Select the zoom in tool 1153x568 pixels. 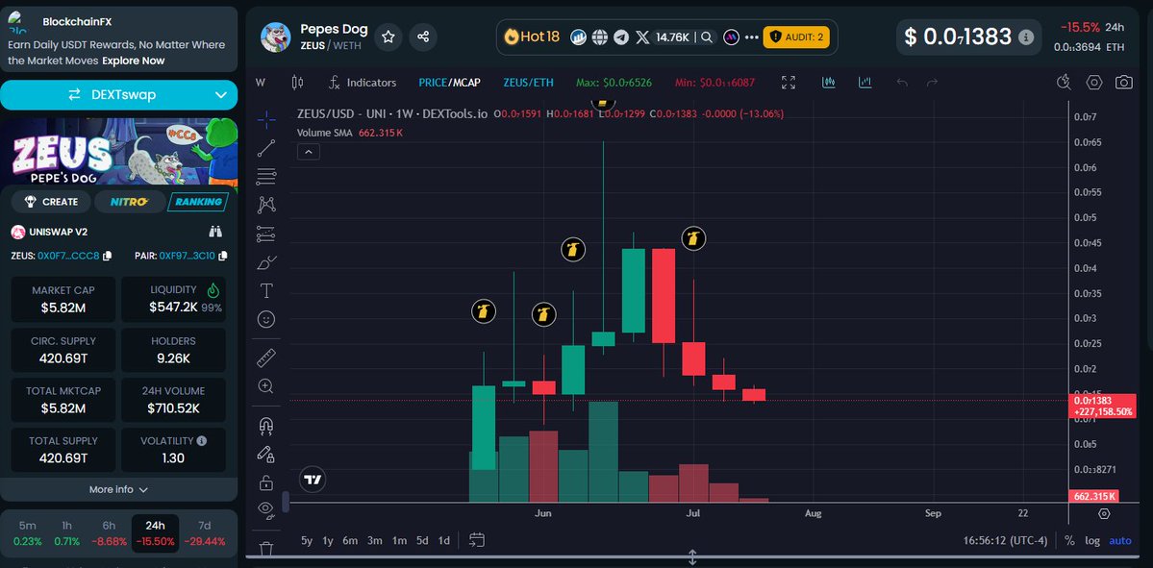[x=266, y=386]
